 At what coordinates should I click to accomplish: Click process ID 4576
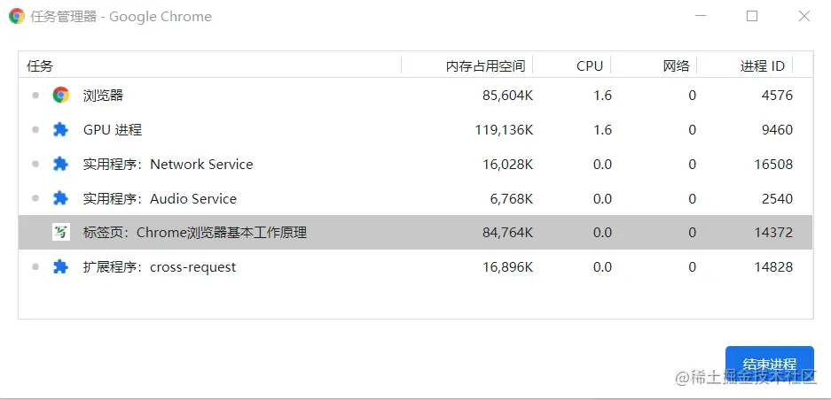coord(777,96)
